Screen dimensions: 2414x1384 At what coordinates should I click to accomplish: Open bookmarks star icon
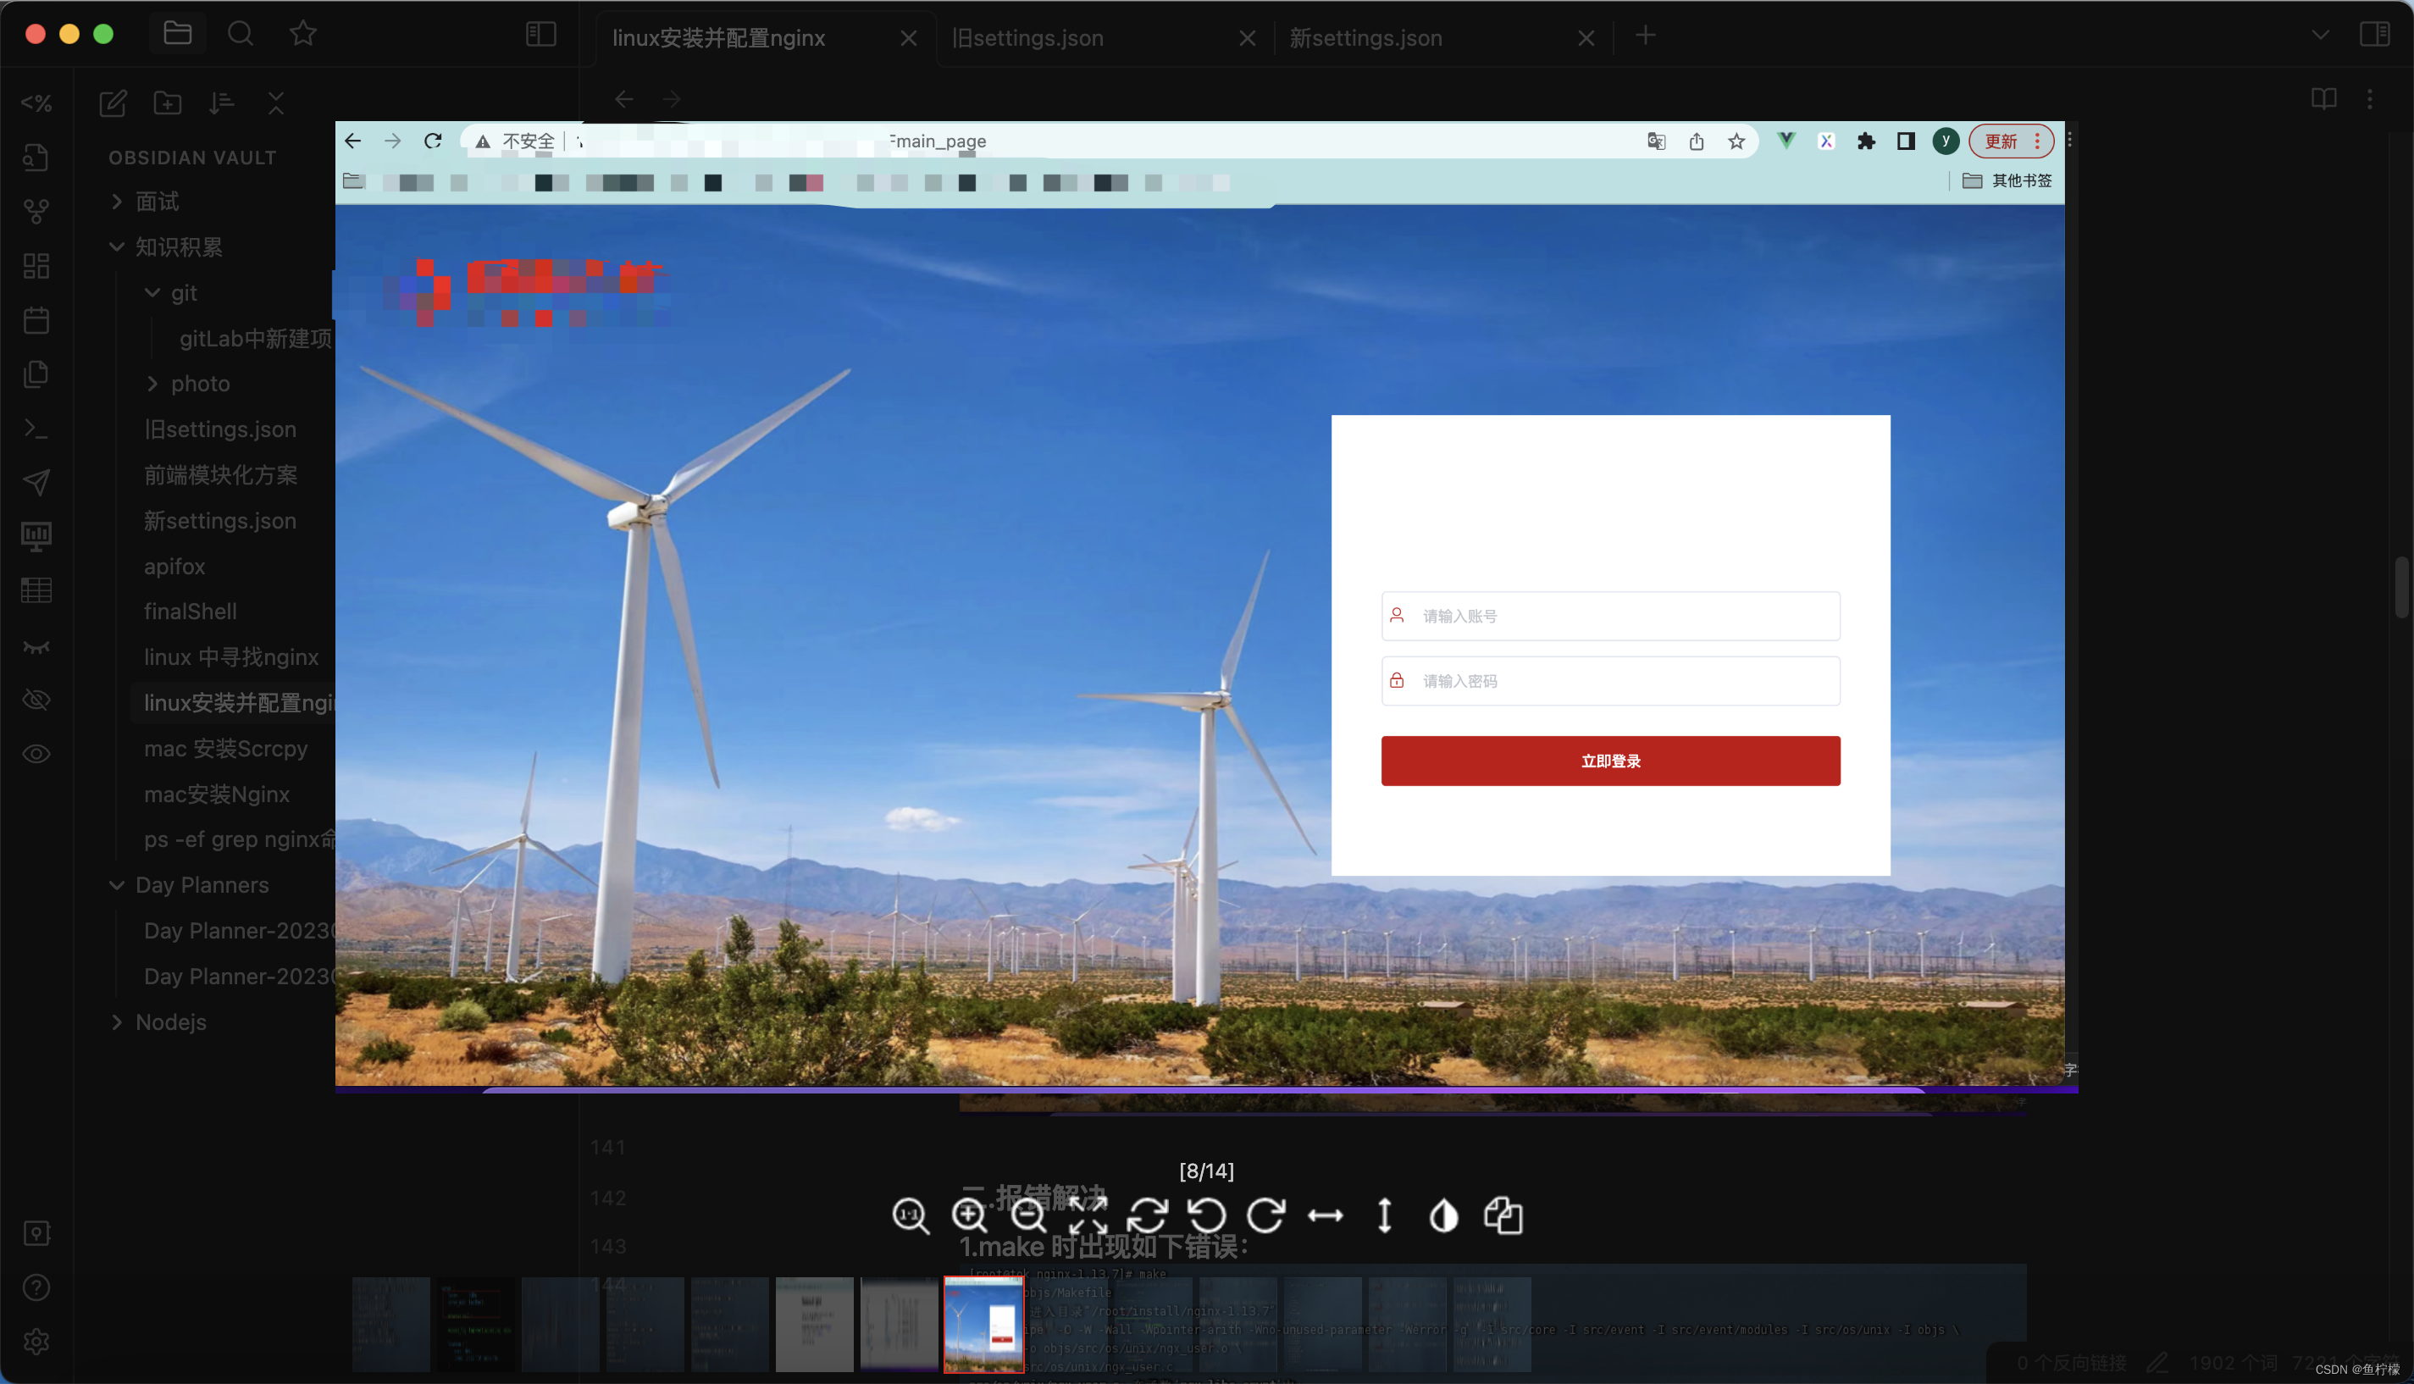tap(303, 34)
